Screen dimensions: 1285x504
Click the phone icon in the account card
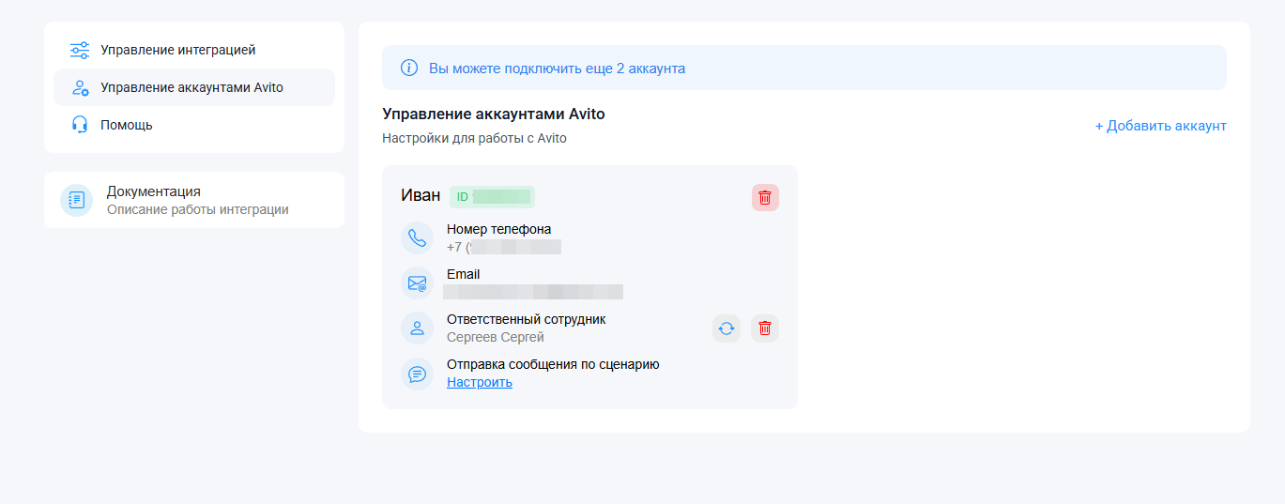(417, 237)
